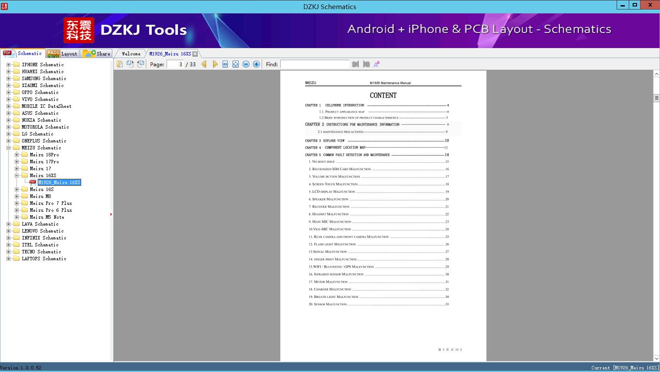660x372 pixels.
Task: Zoom out with the minus icon
Action: (x=246, y=64)
